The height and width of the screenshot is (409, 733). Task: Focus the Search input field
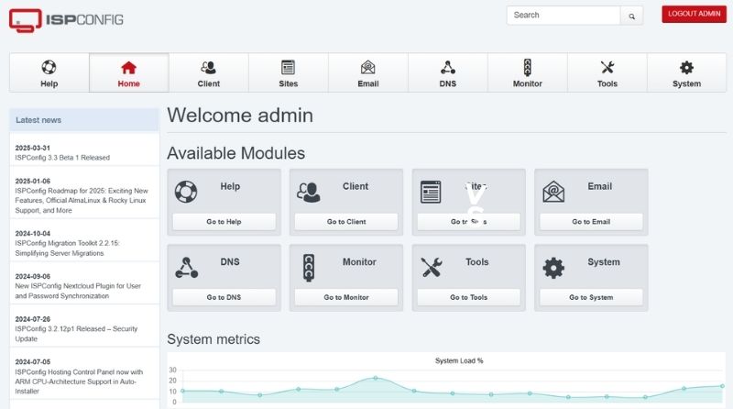(x=563, y=16)
